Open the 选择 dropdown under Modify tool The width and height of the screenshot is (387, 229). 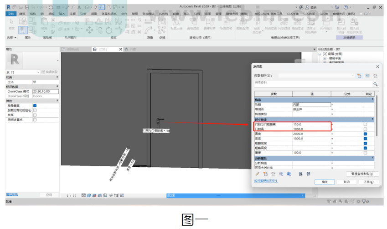(x=11, y=38)
